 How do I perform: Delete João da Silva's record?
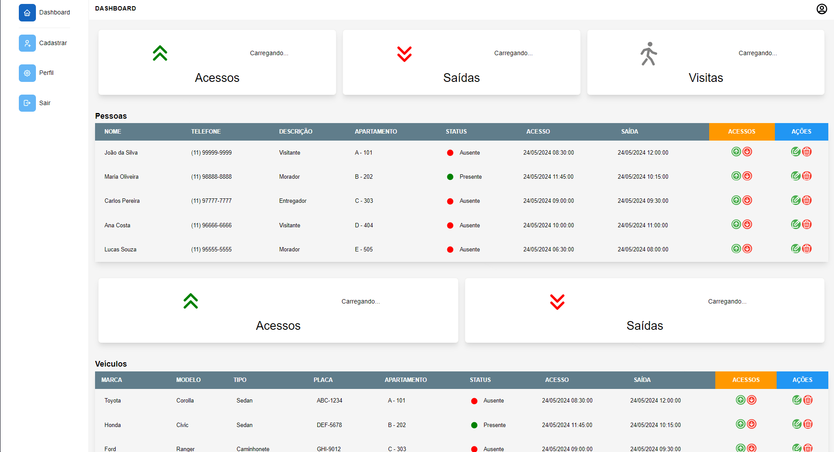807,152
